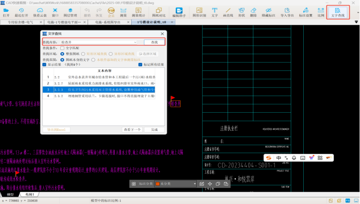Launch the 编辑助手 edit assistant

point(179,12)
